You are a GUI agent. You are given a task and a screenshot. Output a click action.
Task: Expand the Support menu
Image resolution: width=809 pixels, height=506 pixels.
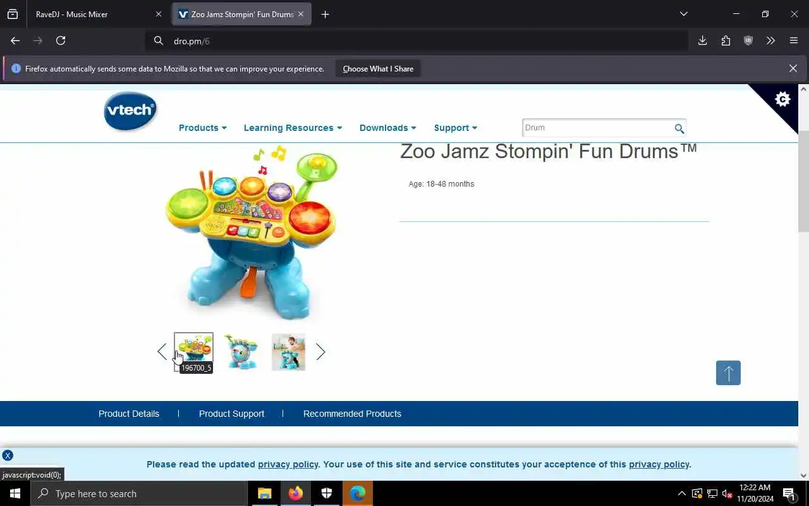point(455,128)
